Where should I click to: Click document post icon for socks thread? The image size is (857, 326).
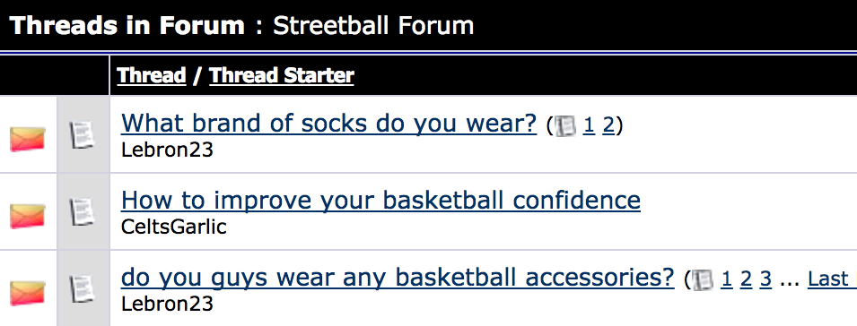[x=82, y=134]
